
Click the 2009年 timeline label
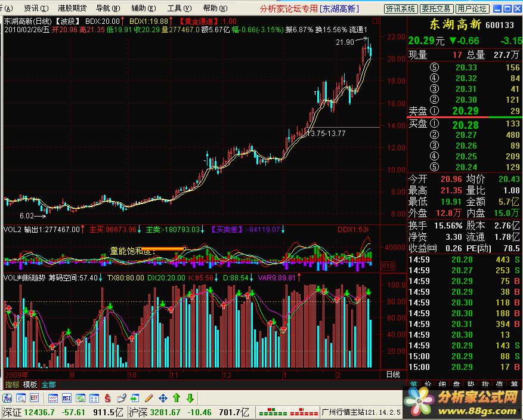coord(17,375)
